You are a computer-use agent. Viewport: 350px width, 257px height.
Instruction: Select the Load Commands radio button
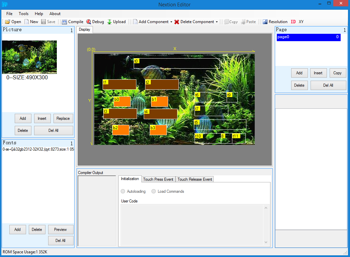point(154,191)
